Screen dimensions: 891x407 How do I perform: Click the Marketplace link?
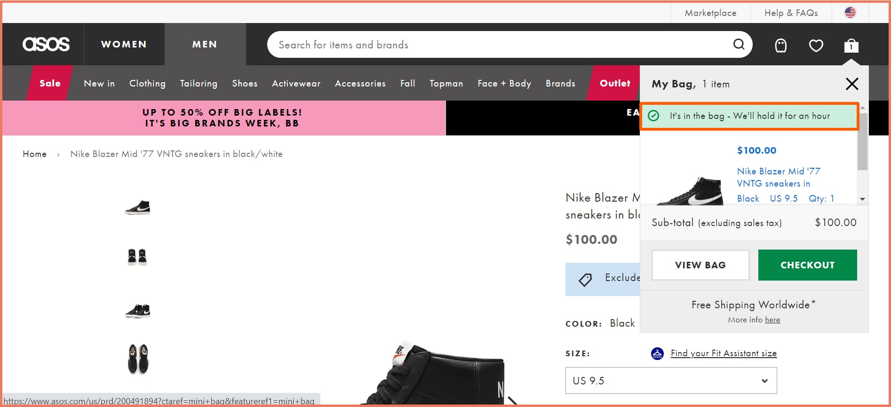click(710, 13)
